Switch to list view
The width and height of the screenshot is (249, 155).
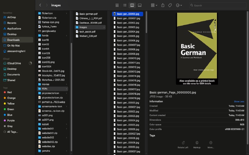coord(125,5)
